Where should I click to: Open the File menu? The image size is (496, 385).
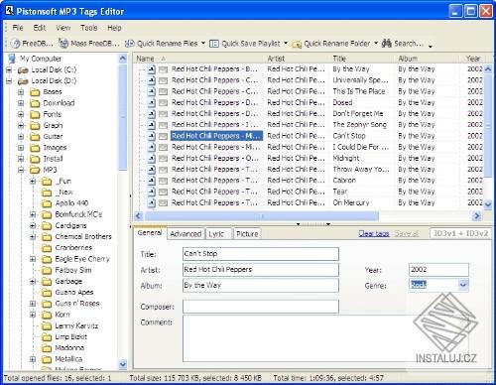pos(18,28)
